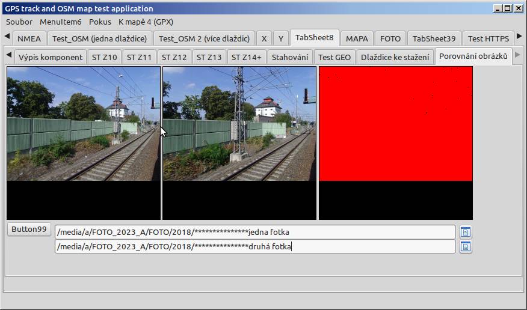Close the application window

[519, 8]
